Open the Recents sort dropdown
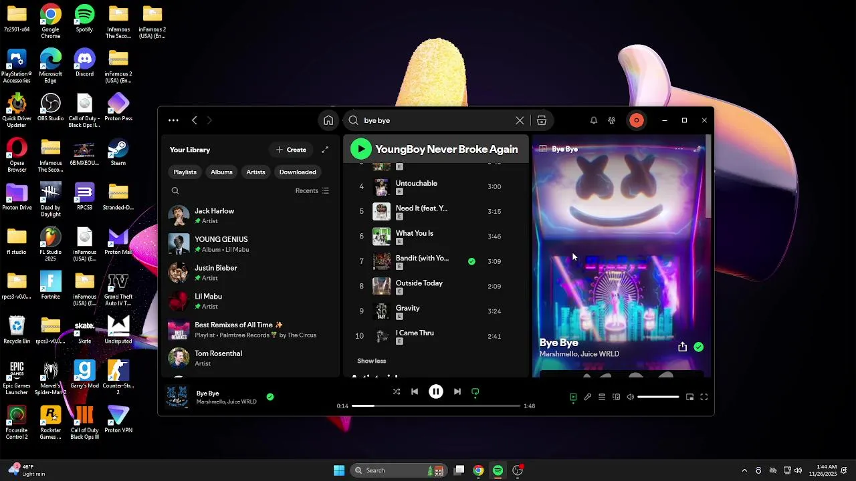 point(312,191)
